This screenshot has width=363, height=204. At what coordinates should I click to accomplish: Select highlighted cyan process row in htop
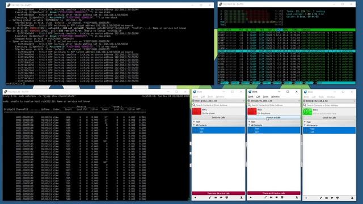[286, 51]
